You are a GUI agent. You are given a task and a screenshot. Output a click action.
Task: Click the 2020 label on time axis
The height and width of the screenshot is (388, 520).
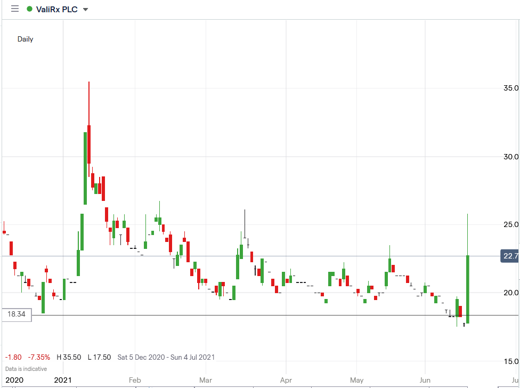[x=14, y=380]
